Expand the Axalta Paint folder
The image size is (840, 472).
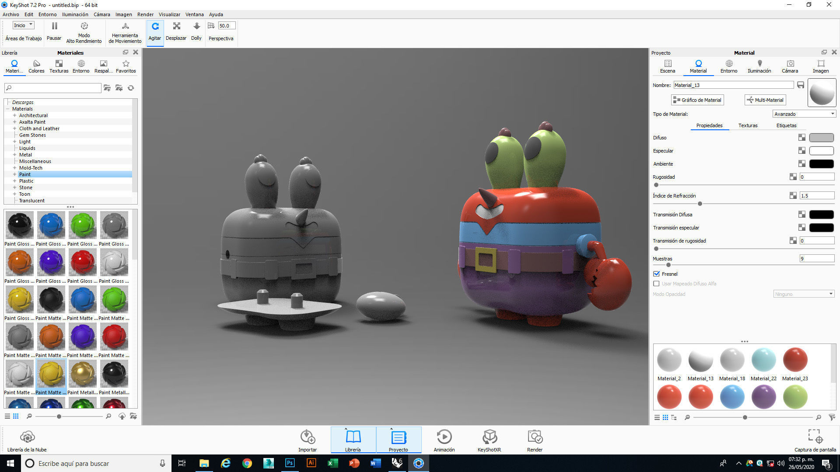14,122
